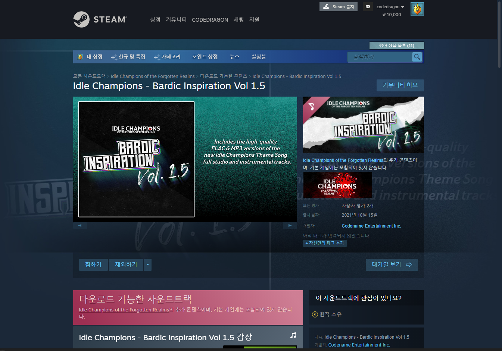The image size is (502, 351).
Task: Click the 모든 사운드트랙 breadcrumb link
Action: [89, 76]
